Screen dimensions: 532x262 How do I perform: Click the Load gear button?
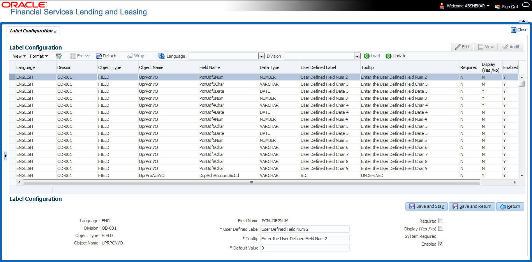(x=372, y=56)
